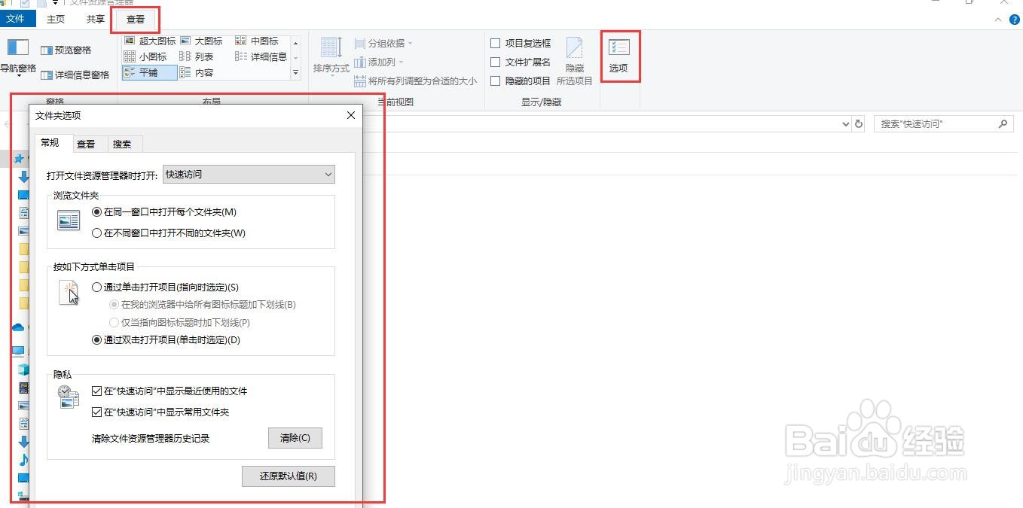This screenshot has height=508, width=1023.
Task: Open the 共享 ribbon tab
Action: pyautogui.click(x=94, y=19)
